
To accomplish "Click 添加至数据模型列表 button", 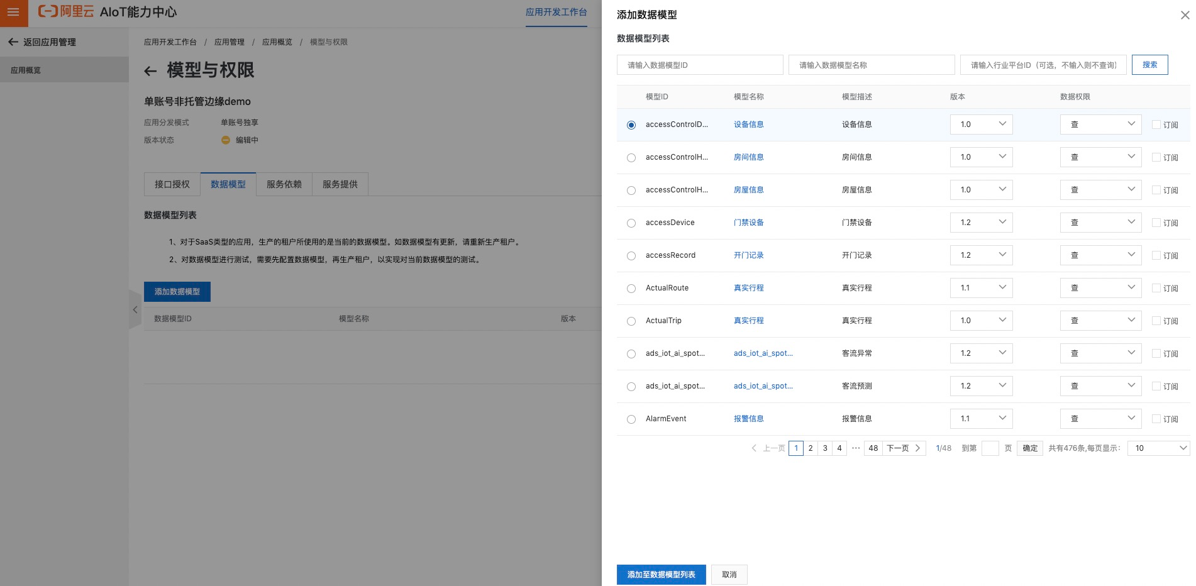I will coord(662,575).
